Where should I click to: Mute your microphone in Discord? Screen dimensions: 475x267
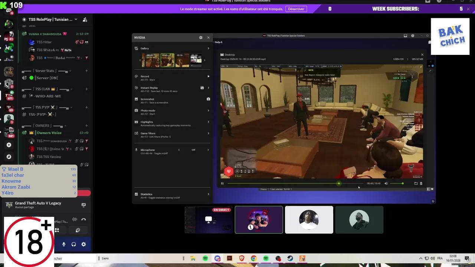63,244
